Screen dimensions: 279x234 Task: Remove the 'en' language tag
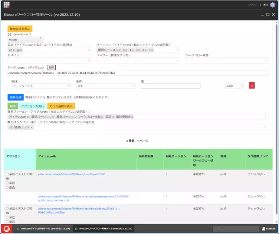click(x=14, y=50)
